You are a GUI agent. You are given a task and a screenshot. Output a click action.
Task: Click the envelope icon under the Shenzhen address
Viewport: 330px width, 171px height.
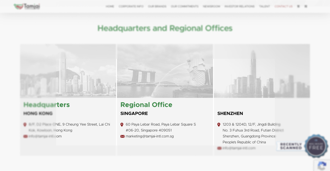pos(219,148)
